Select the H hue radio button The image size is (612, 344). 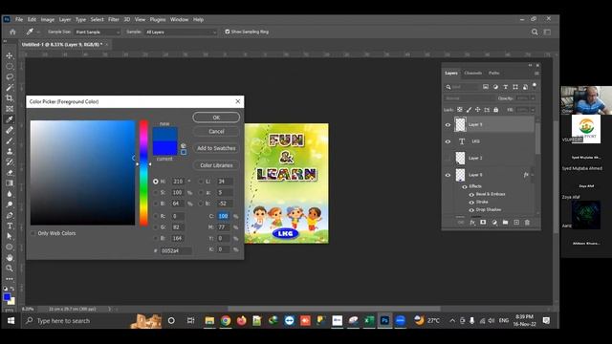(156, 182)
